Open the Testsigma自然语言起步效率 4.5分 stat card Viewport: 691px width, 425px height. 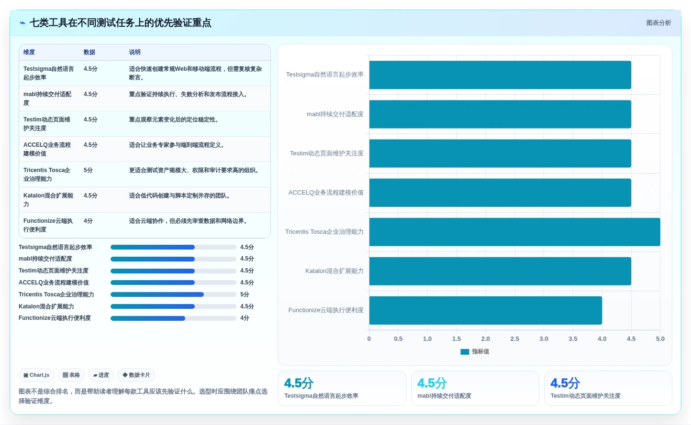coord(342,388)
